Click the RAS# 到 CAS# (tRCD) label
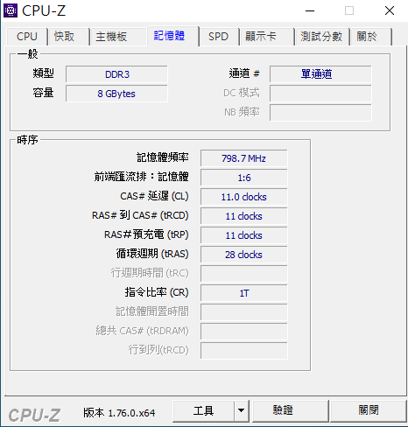Screen dimensions: 408x427 click(x=140, y=215)
